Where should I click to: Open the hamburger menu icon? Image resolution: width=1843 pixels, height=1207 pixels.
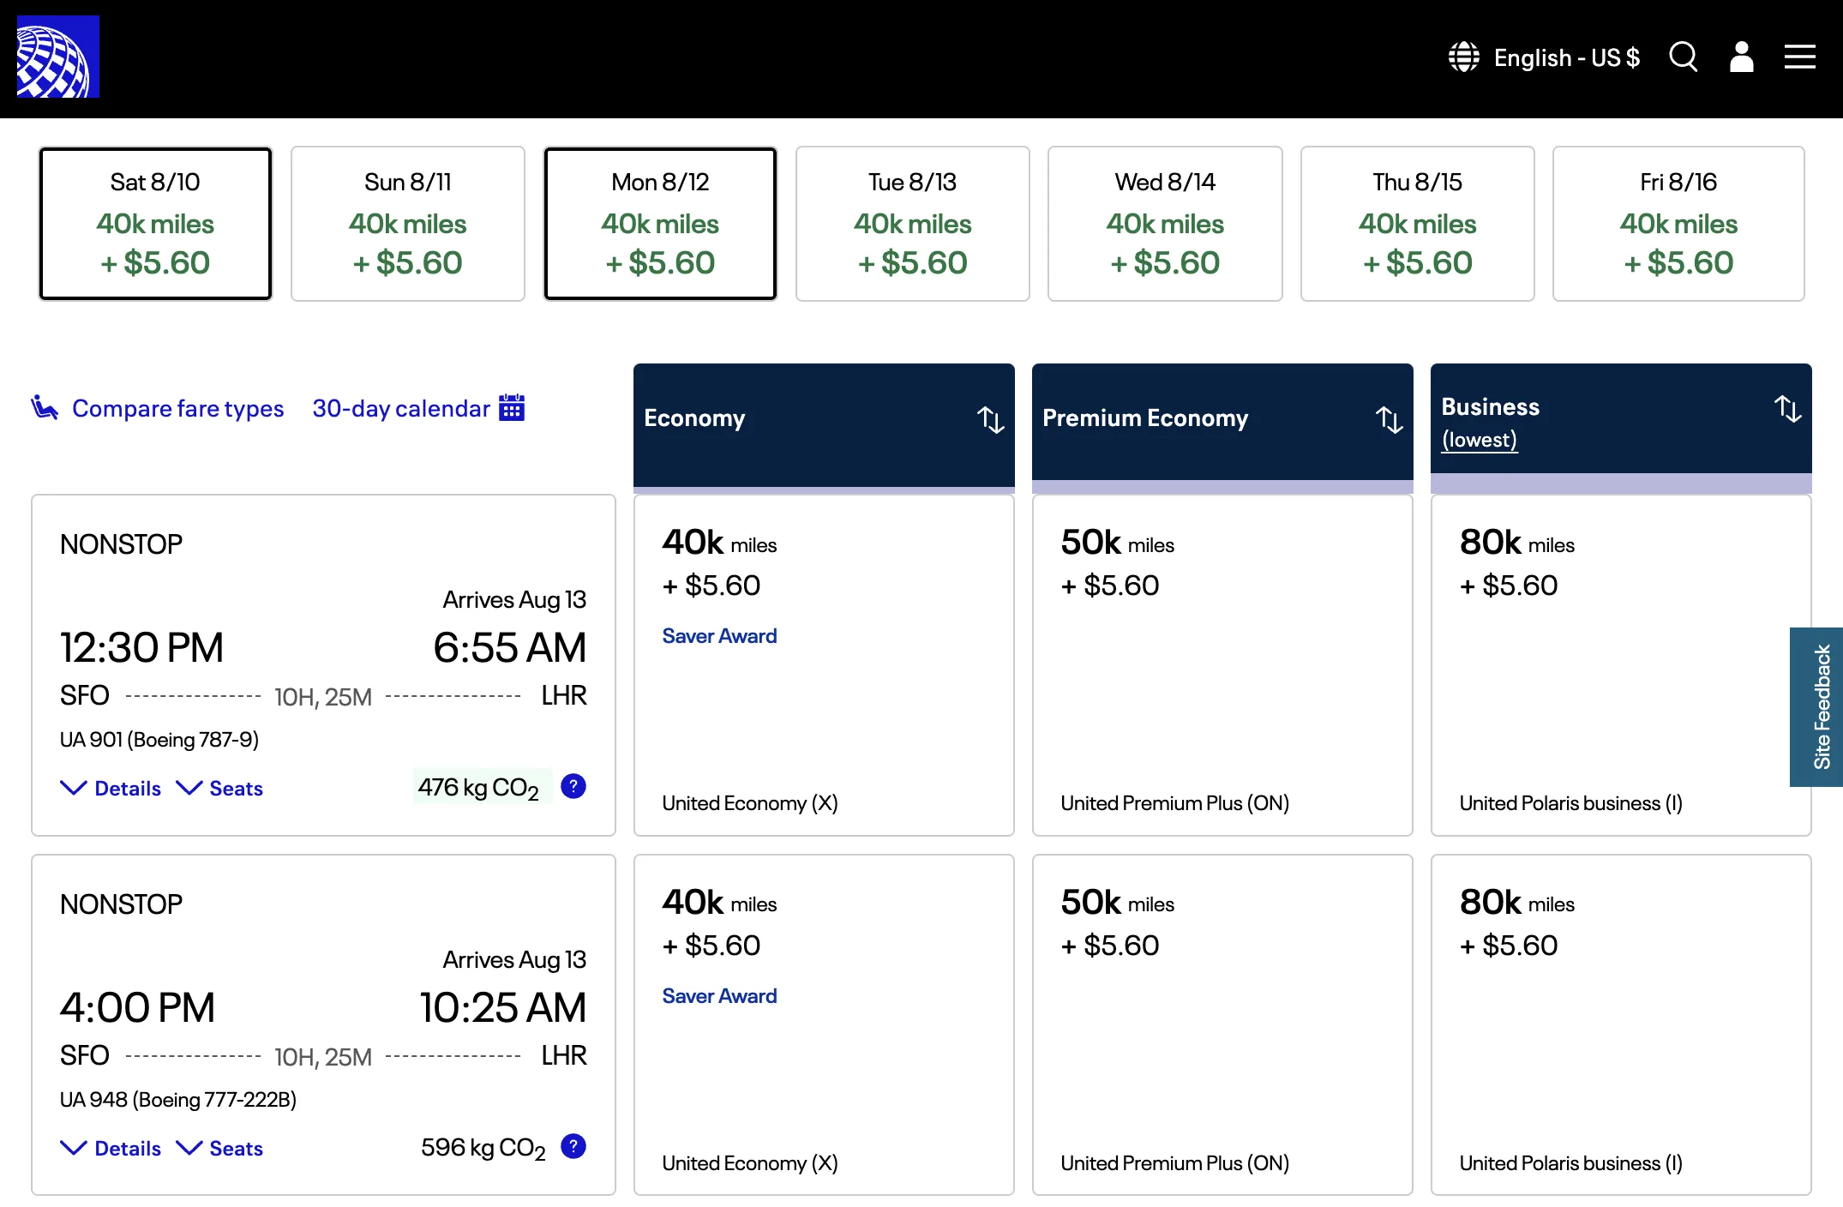pos(1798,57)
